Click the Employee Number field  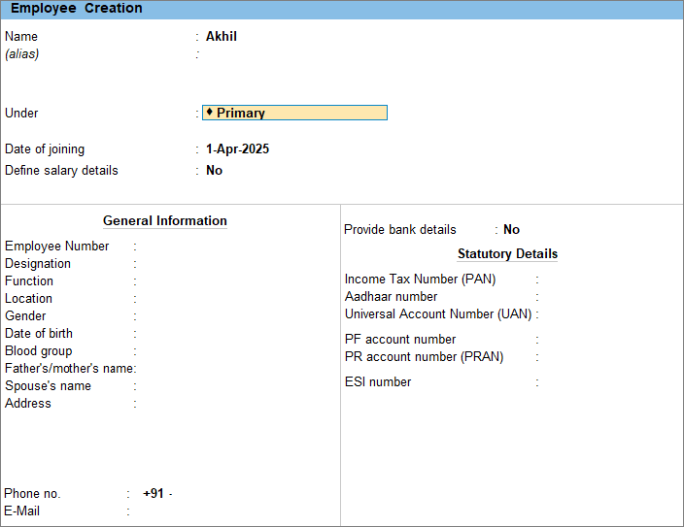point(194,247)
